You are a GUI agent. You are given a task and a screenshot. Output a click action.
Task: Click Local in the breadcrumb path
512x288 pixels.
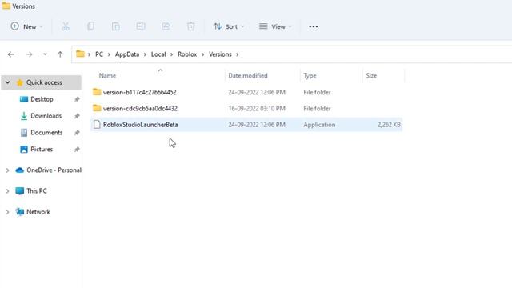click(x=158, y=54)
